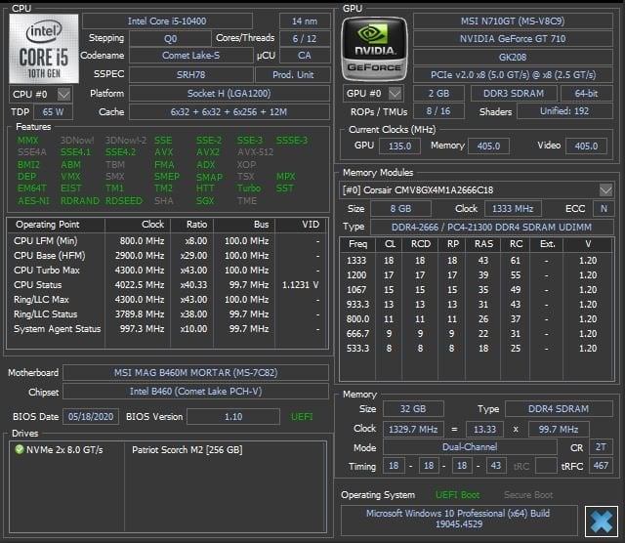Screen dimensions: 625x543
Task: Click the NVIDIA GeForce logo
Action: tap(374, 50)
